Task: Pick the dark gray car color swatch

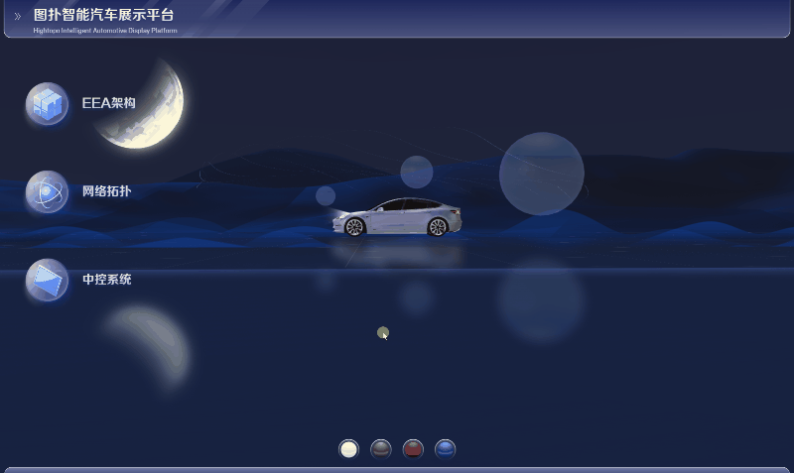Action: pyautogui.click(x=381, y=449)
